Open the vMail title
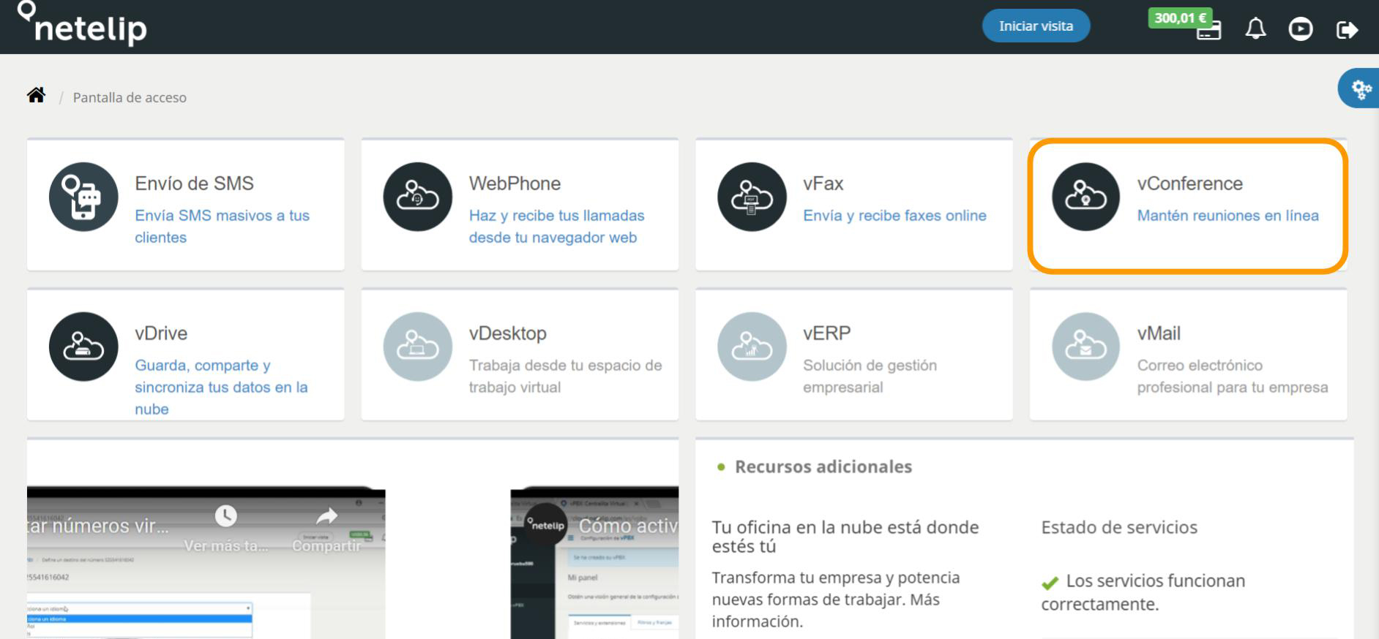 coord(1159,333)
